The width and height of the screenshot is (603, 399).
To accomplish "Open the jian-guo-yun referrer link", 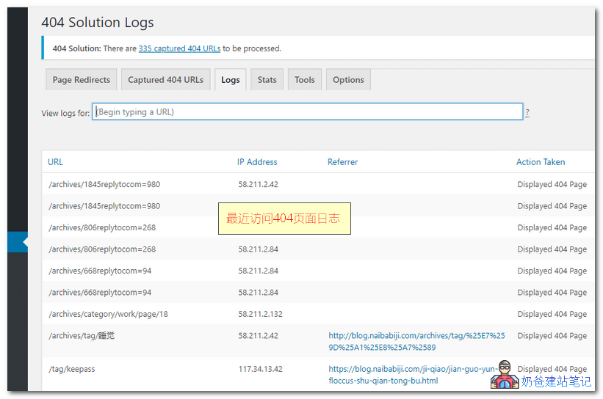I will 413,375.
